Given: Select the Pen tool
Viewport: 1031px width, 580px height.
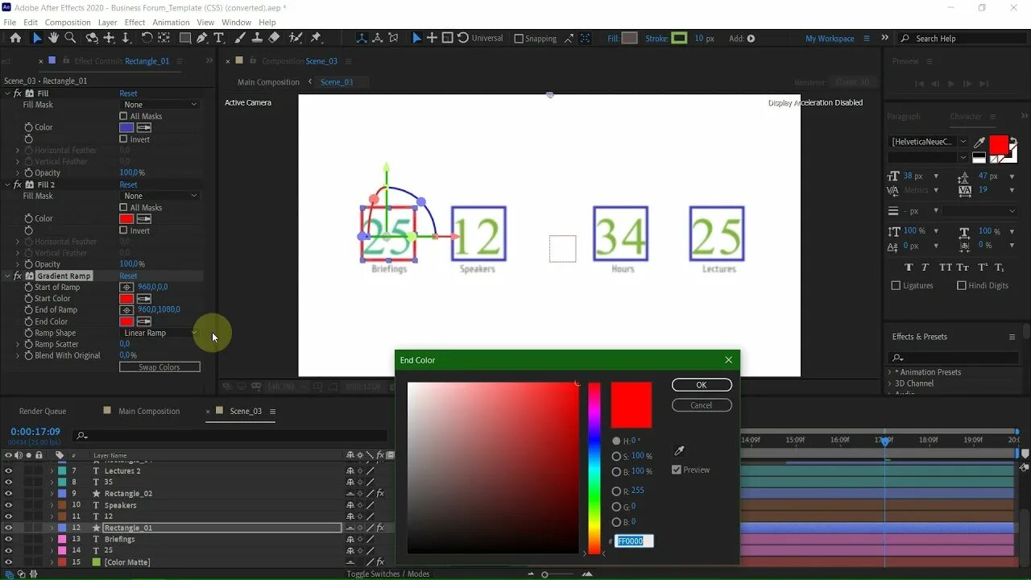Looking at the screenshot, I should click(x=201, y=38).
